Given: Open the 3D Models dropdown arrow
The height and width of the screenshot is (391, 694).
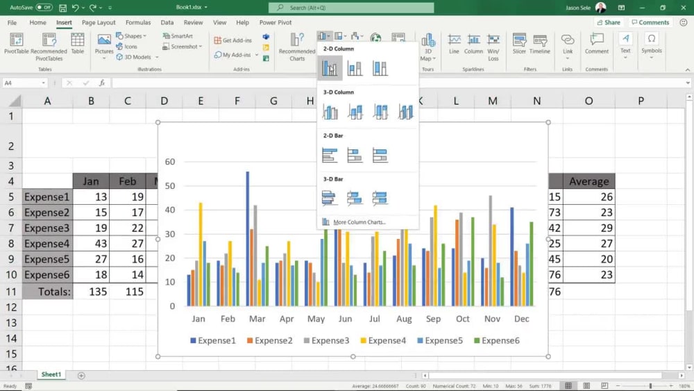Looking at the screenshot, I should pos(157,57).
